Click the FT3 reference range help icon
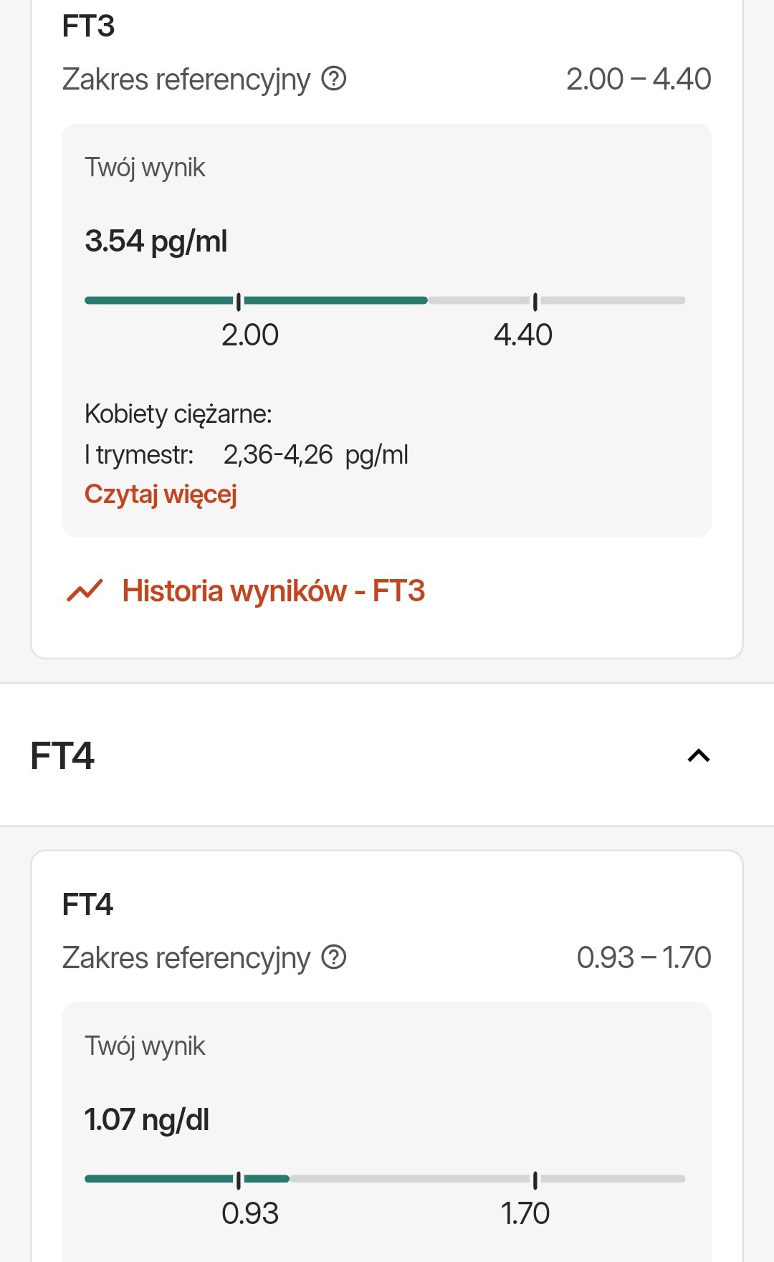Image resolution: width=774 pixels, height=1262 pixels. (334, 78)
